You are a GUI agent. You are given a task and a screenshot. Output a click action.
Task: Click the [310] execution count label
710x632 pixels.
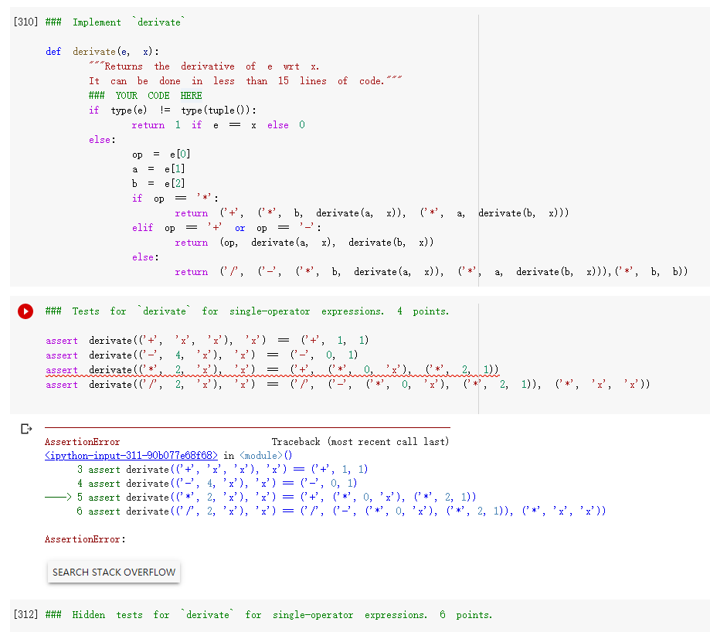click(x=25, y=22)
